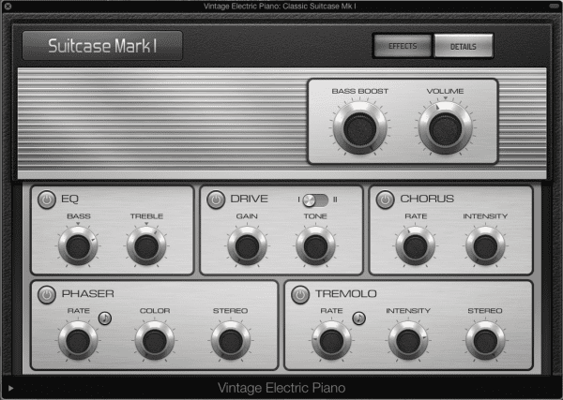Switch to the Effects tab
The height and width of the screenshot is (400, 563).
(403, 46)
